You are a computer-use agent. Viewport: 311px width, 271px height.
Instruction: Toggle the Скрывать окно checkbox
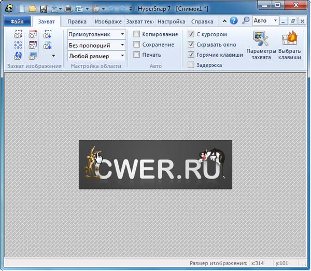coord(191,45)
